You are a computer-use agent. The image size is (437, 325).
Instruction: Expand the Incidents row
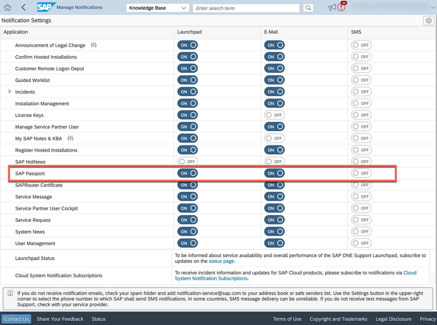(9, 92)
